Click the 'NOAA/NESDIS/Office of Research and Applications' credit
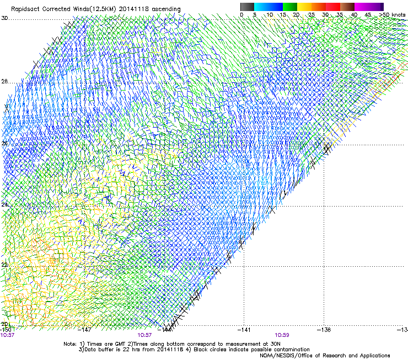This screenshot has width=408, height=359. point(325,356)
